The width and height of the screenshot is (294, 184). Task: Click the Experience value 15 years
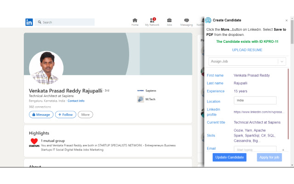(240, 91)
